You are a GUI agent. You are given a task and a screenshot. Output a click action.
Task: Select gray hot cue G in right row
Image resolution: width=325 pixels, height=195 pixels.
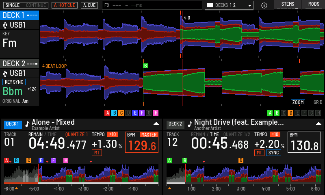tap(311, 113)
